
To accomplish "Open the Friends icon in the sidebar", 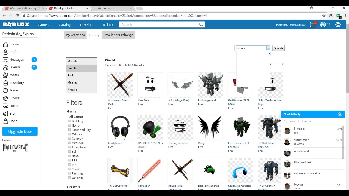I will pos(5,67).
